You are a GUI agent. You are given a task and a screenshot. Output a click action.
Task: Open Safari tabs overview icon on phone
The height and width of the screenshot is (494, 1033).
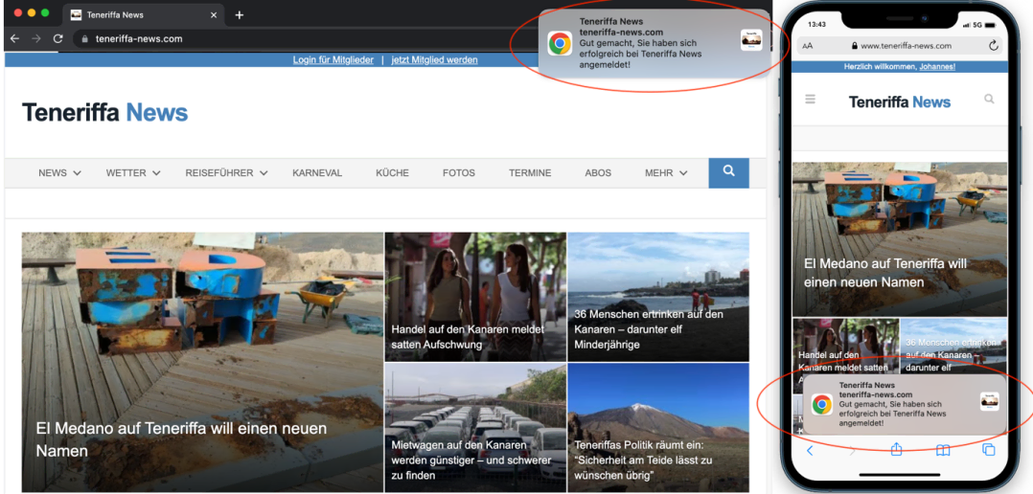[988, 450]
